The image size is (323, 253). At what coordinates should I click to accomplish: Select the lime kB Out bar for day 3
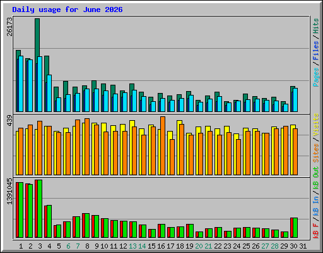tap(40, 209)
